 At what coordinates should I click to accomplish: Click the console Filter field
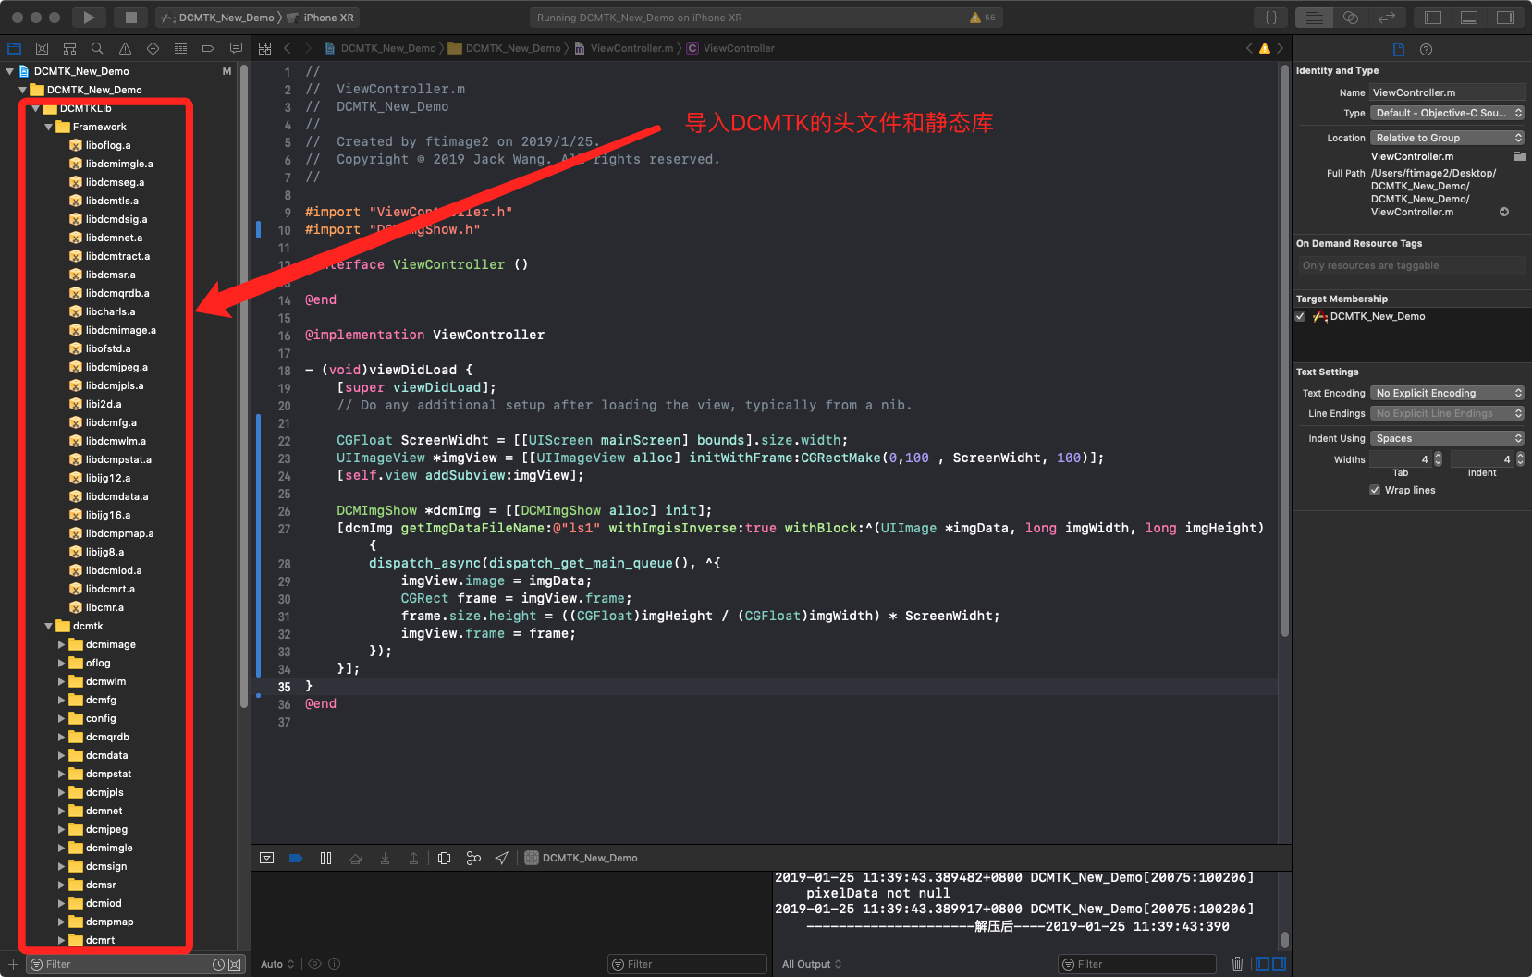click(1136, 964)
